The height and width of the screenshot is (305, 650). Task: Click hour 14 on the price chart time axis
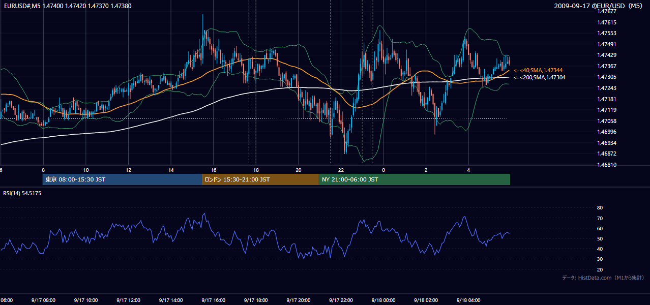tap(171, 170)
